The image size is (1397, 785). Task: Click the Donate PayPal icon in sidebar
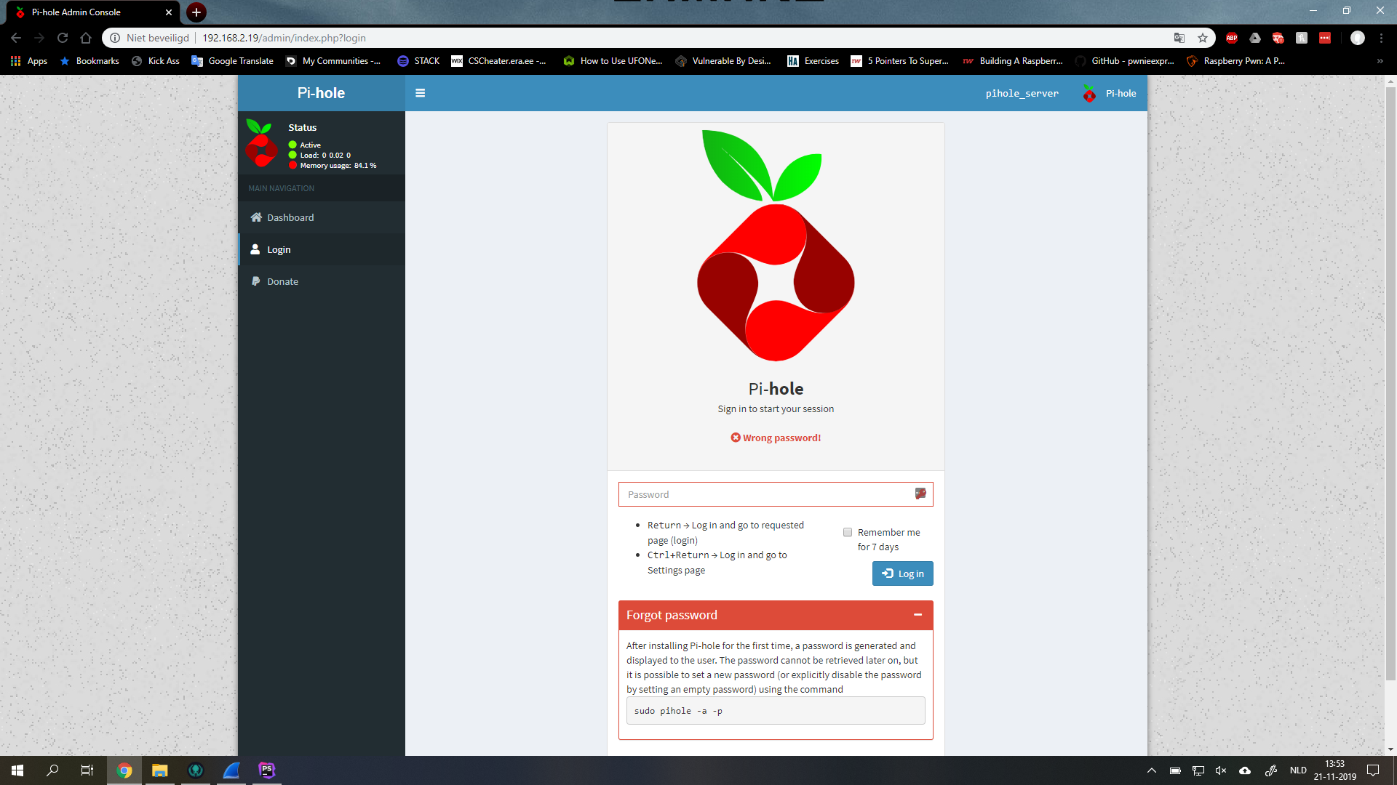[x=256, y=281]
